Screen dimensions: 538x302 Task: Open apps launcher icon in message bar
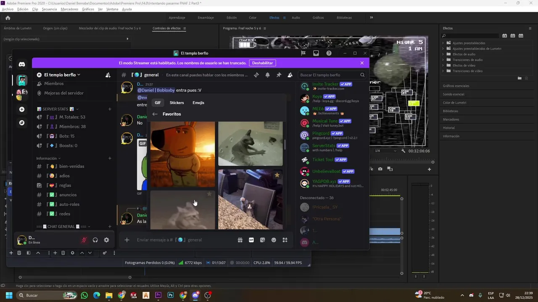[285, 240]
